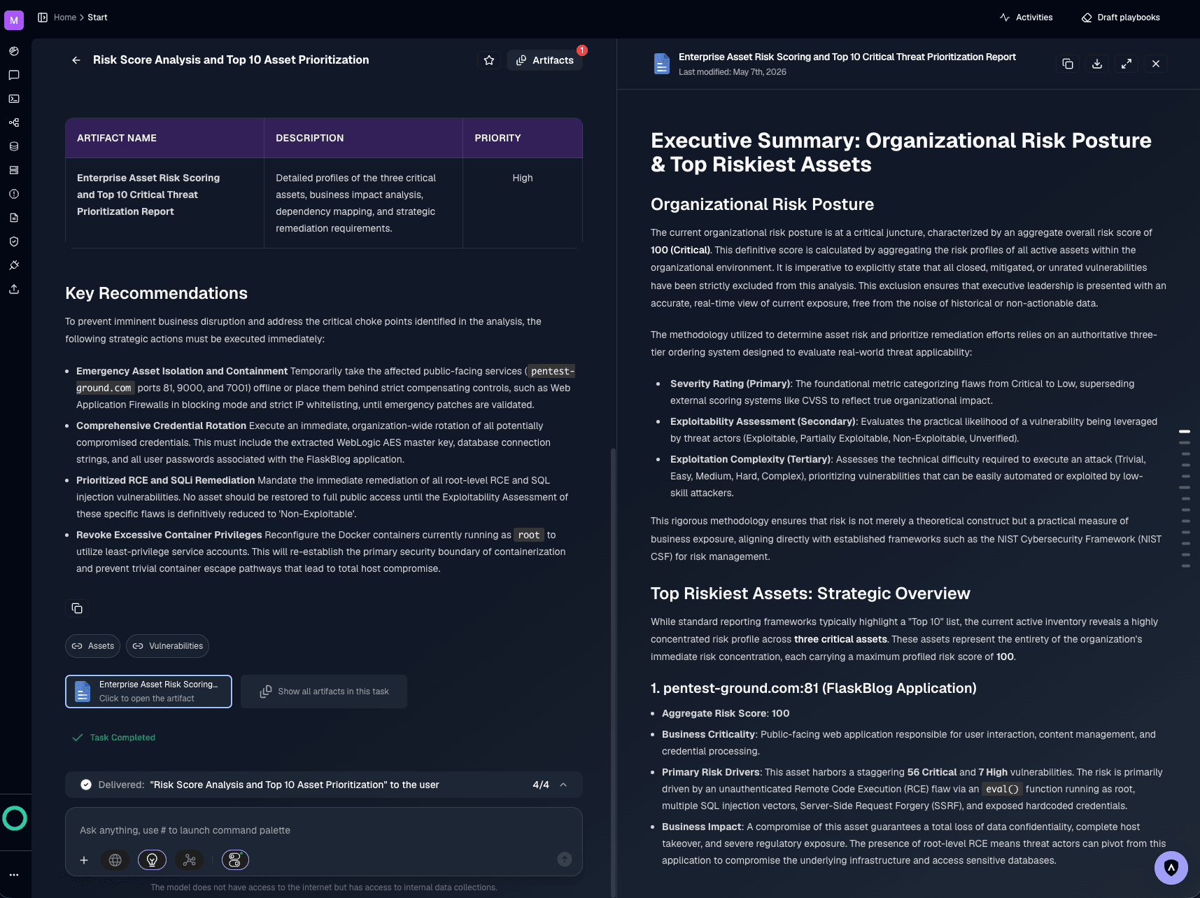This screenshot has height=898, width=1200.
Task: Click the document file icon in report header
Action: coord(661,64)
